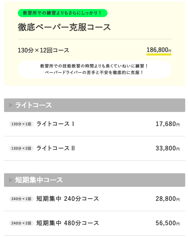Click the 130分×2回 badge

click(21, 149)
